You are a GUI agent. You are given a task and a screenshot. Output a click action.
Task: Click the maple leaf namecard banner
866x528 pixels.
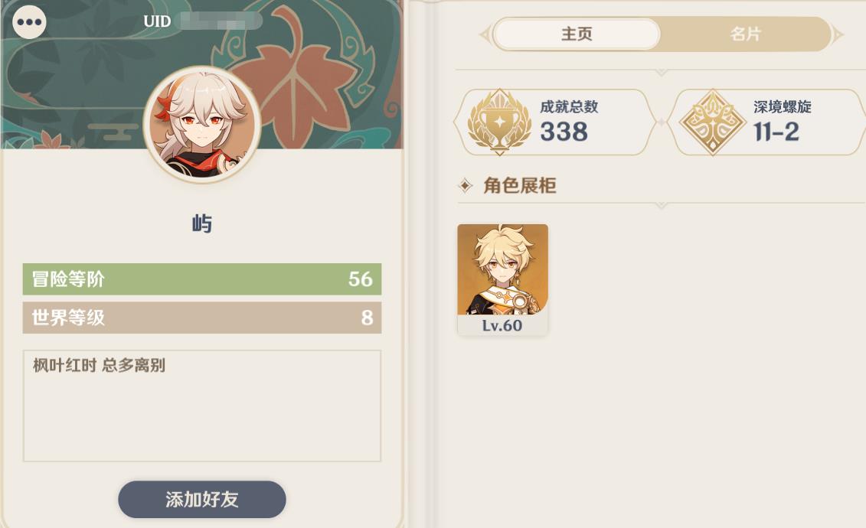point(202,74)
